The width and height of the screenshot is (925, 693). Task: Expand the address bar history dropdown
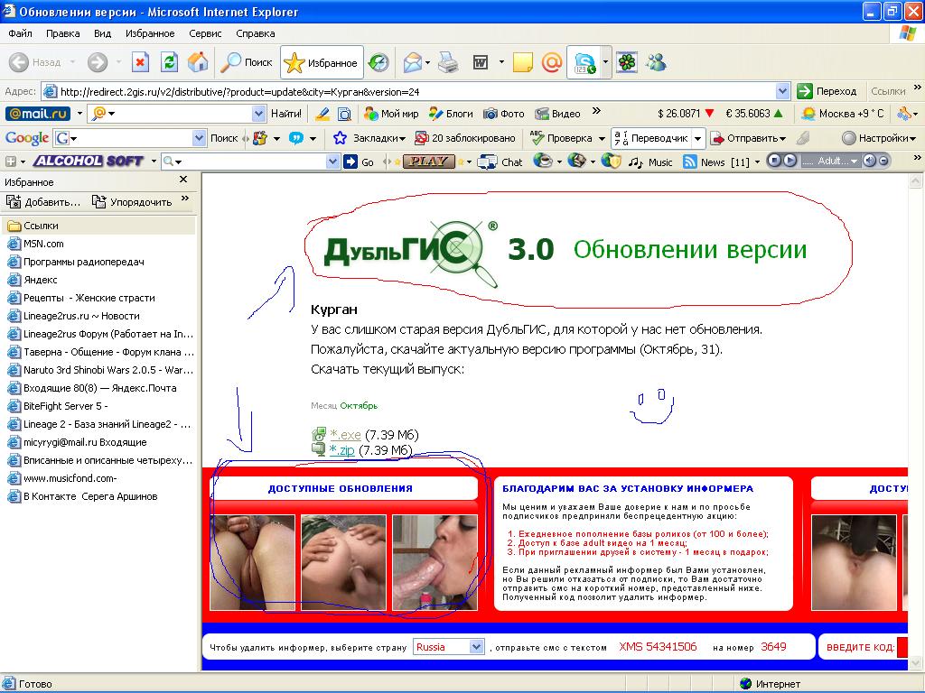click(783, 92)
